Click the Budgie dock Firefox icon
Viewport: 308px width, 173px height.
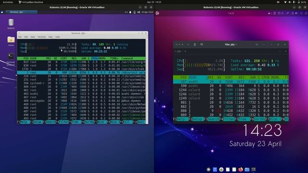pos(241,169)
